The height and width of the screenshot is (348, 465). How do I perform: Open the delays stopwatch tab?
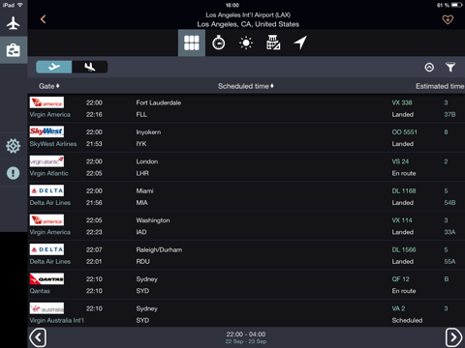(x=219, y=43)
